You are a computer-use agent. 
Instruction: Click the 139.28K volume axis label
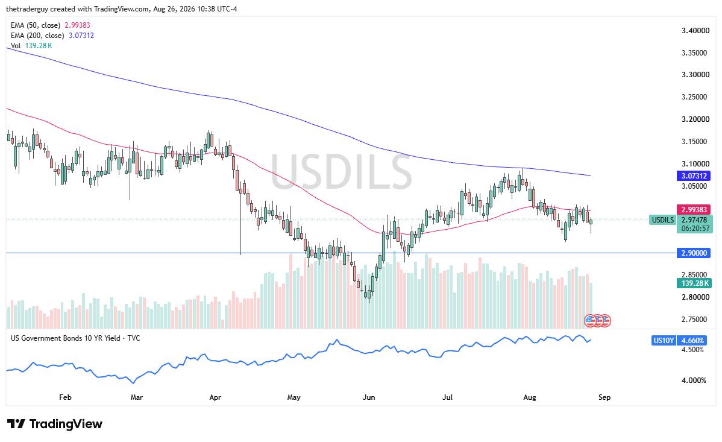(x=694, y=283)
